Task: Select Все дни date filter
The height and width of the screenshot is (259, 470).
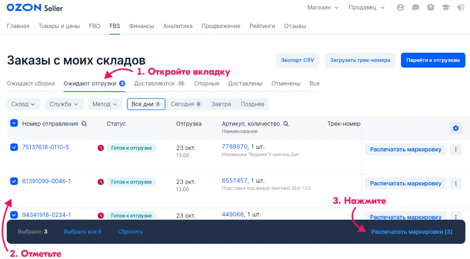Action: [x=146, y=104]
